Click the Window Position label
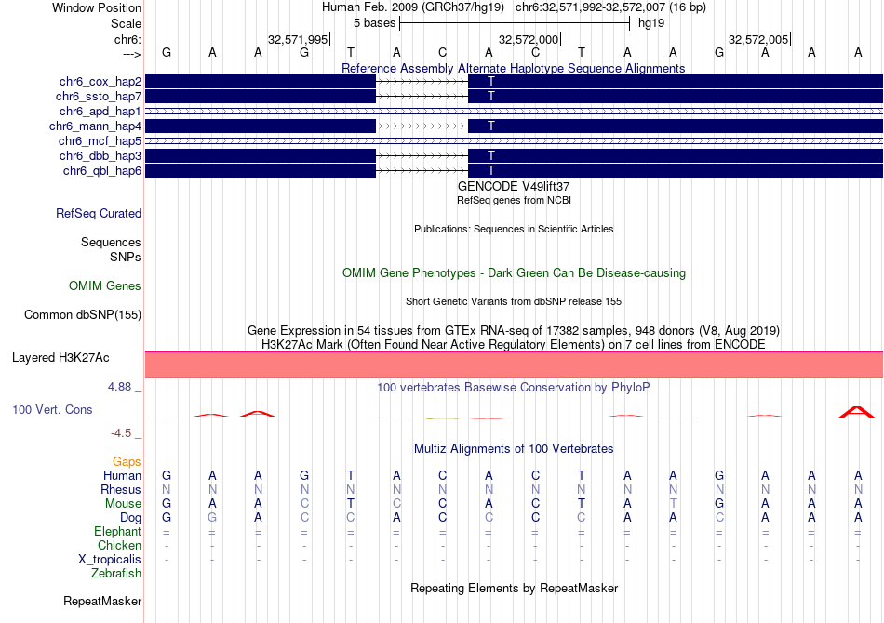 [97, 7]
